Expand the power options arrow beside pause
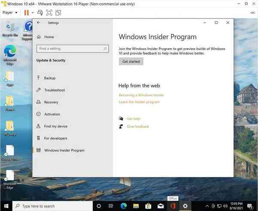Image resolution: width=258 pixels, height=211 pixels. click(33, 12)
